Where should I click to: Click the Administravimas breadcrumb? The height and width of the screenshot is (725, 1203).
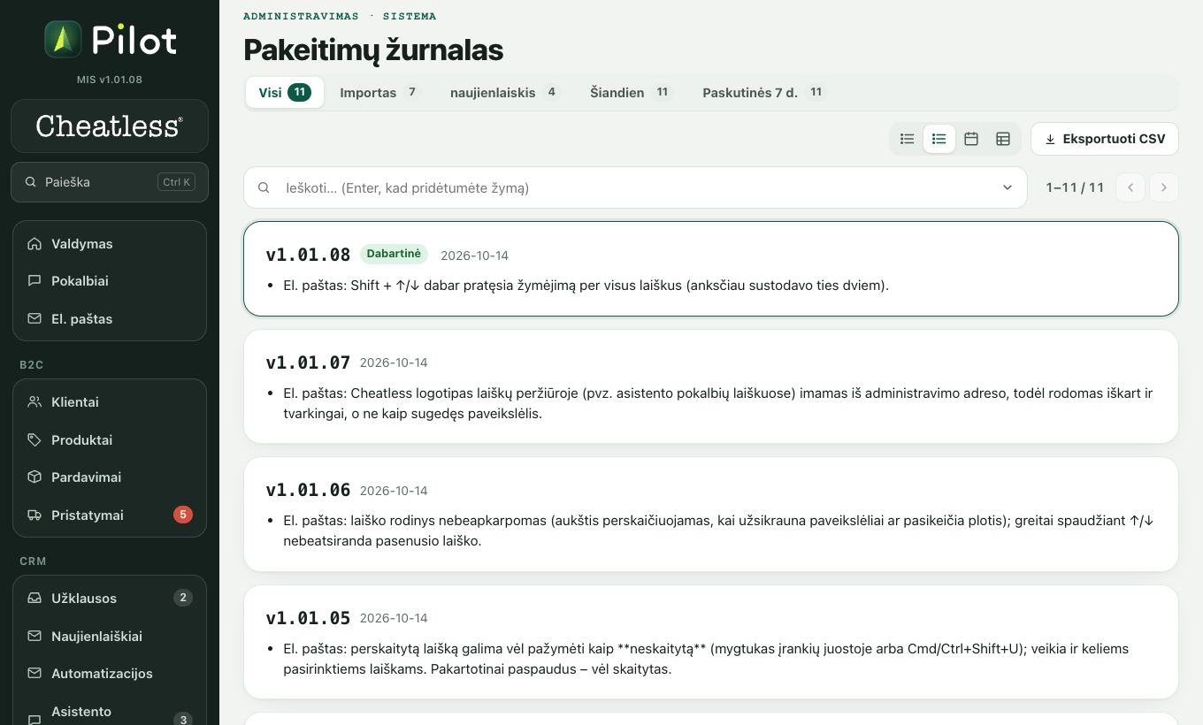pyautogui.click(x=302, y=16)
